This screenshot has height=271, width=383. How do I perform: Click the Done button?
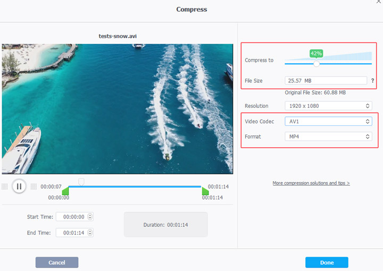[327, 262]
